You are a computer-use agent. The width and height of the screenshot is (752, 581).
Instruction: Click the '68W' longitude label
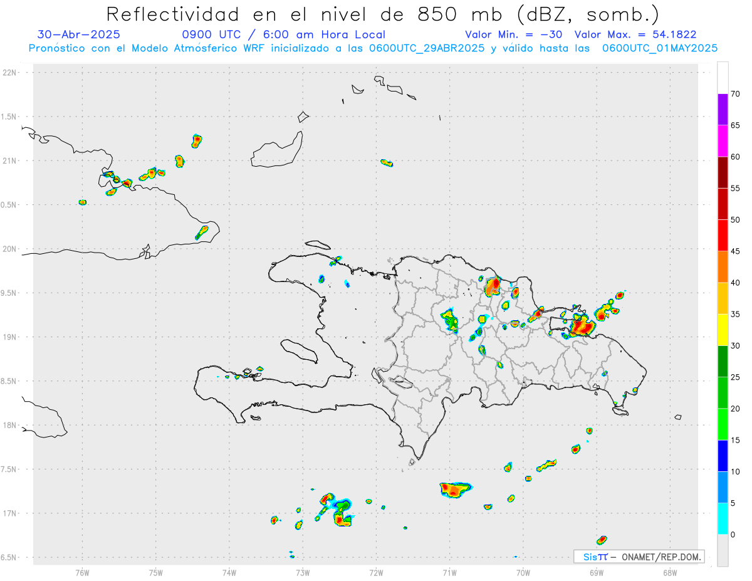[x=670, y=572]
